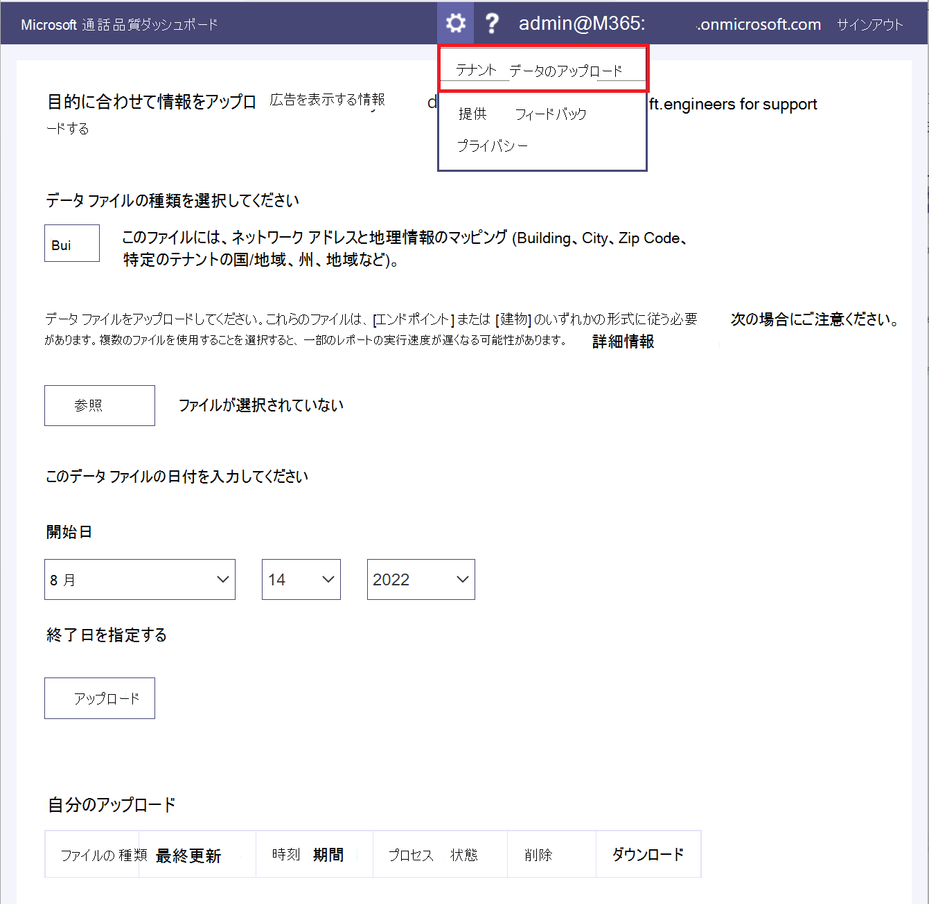Open the 8 月 start month dropdown
The height and width of the screenshot is (904, 929).
click(x=140, y=579)
